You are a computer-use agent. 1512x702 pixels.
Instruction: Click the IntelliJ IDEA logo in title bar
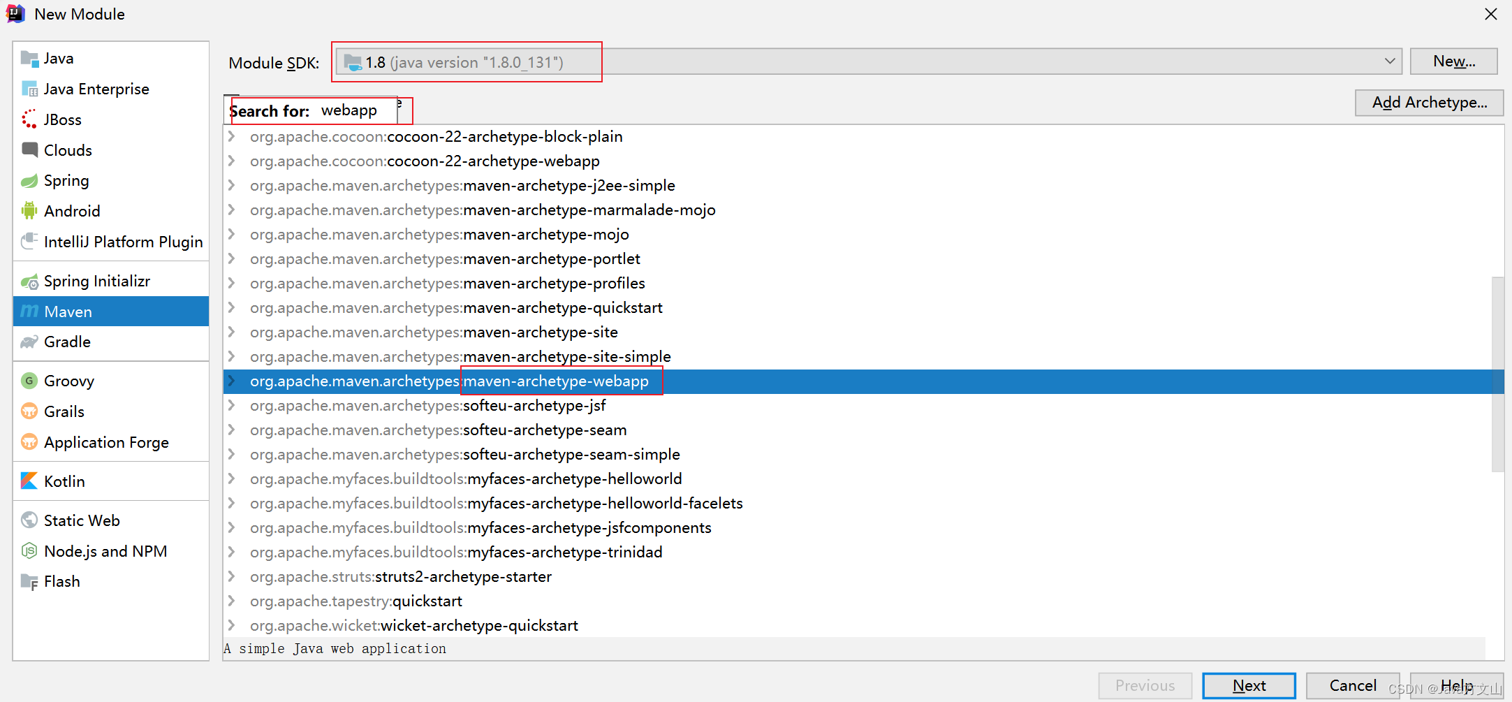point(15,13)
